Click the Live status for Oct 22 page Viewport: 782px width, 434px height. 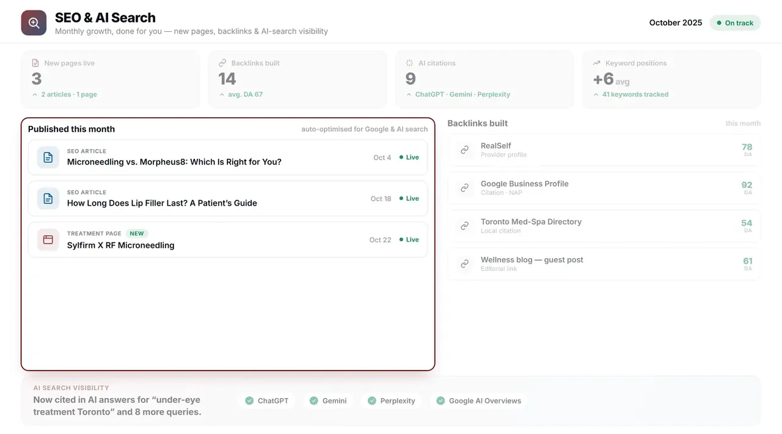tap(409, 240)
